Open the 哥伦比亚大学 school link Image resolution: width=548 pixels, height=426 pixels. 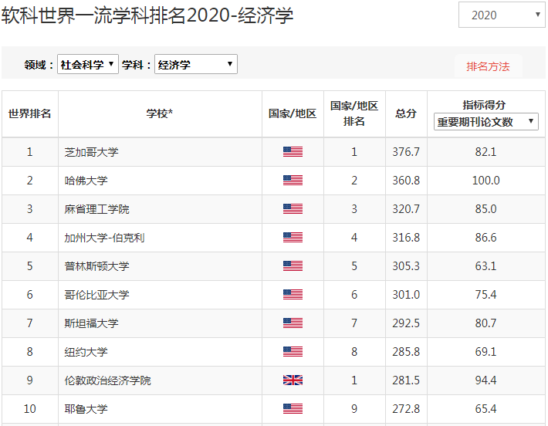click(96, 295)
